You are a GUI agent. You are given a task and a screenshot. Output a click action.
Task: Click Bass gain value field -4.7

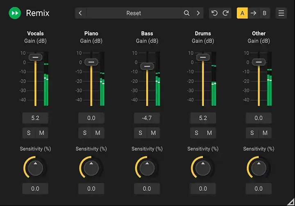tap(147, 118)
